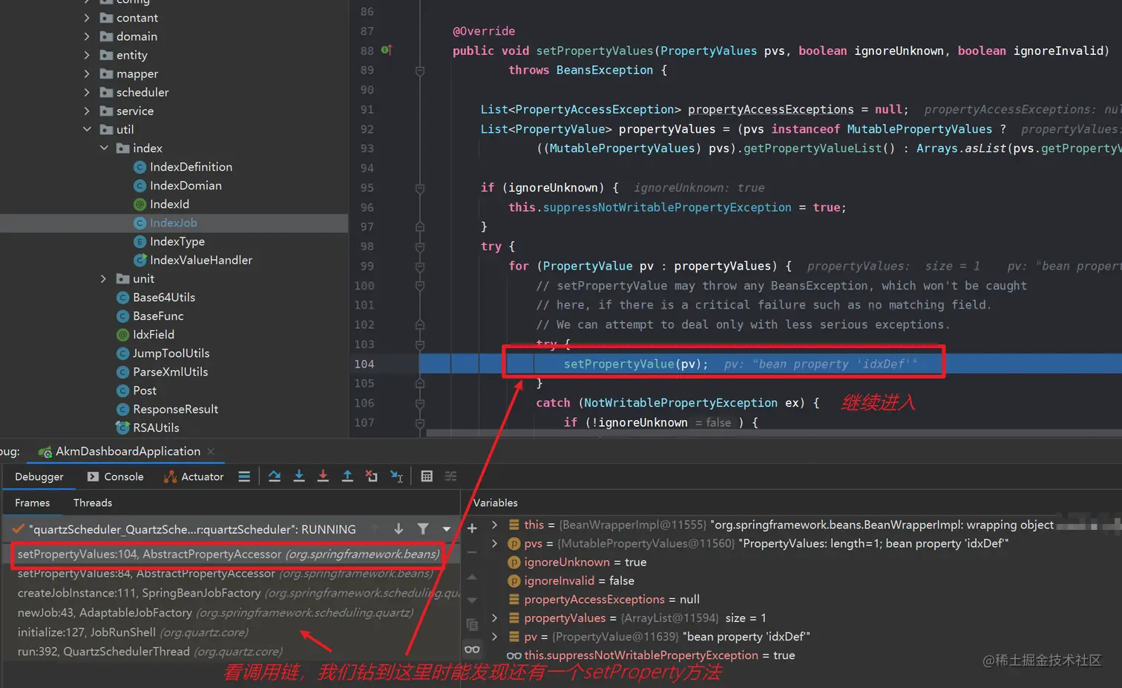Select IndexJob in project tree

[174, 223]
